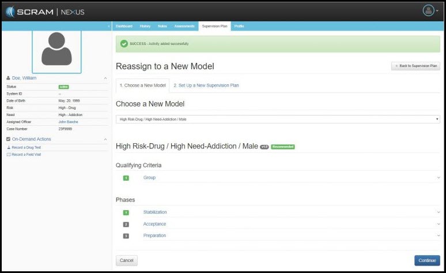This screenshot has height=273, width=446.
Task: Expand the Group qualifying criteria row
Action: click(x=438, y=178)
